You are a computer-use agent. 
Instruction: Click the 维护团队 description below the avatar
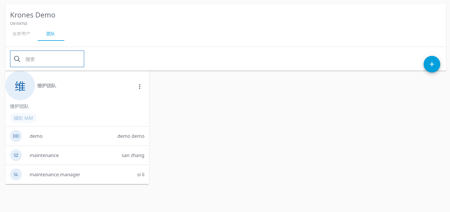(20, 106)
